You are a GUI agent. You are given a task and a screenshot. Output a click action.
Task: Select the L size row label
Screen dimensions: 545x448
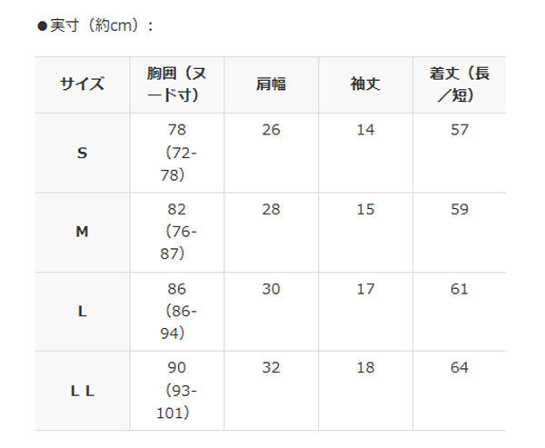pyautogui.click(x=83, y=312)
